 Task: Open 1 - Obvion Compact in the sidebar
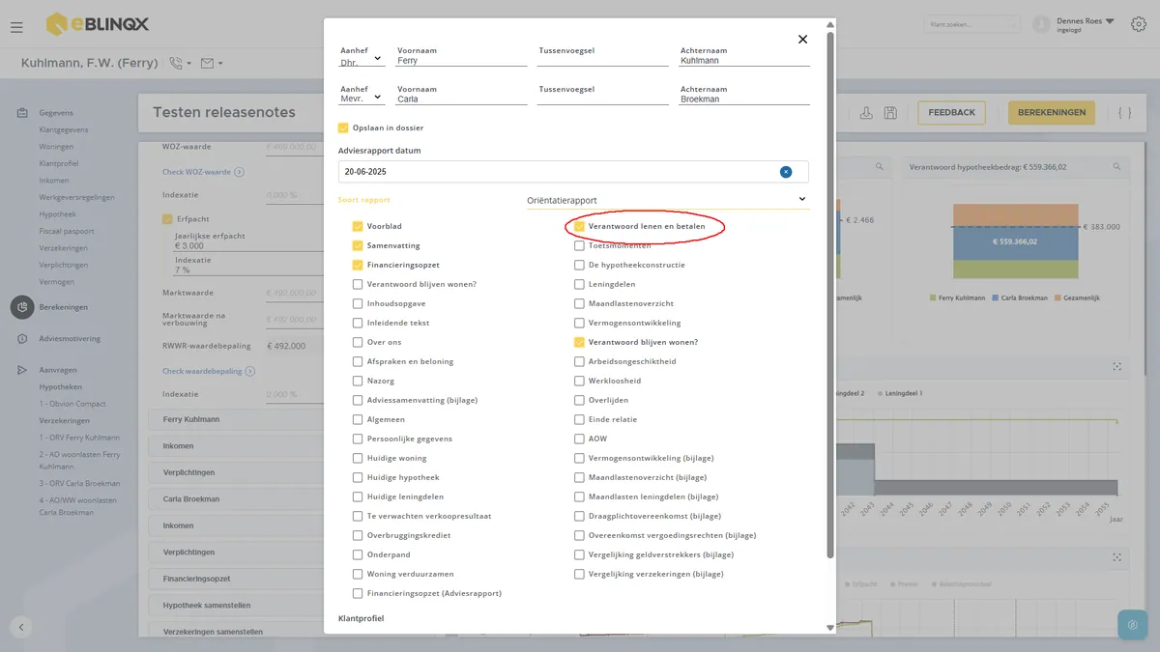pos(72,403)
